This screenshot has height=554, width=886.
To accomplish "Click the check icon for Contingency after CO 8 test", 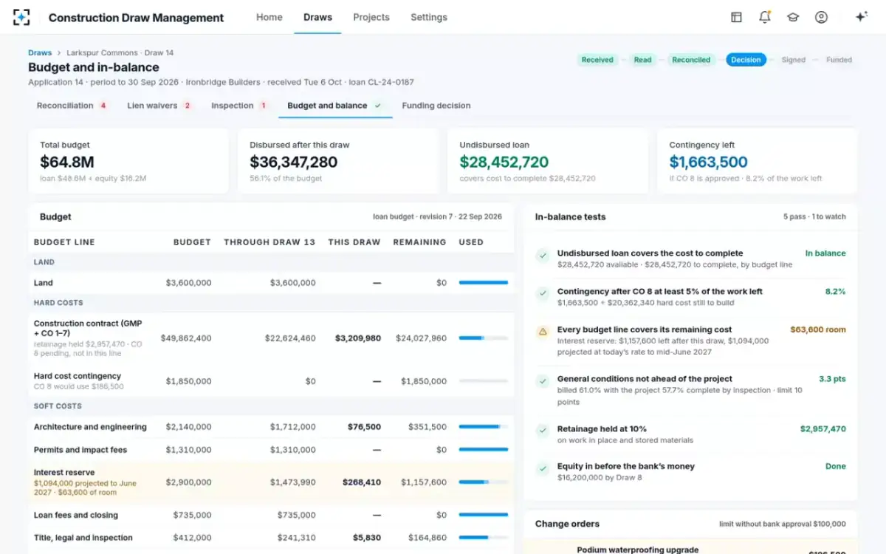I will pos(543,294).
